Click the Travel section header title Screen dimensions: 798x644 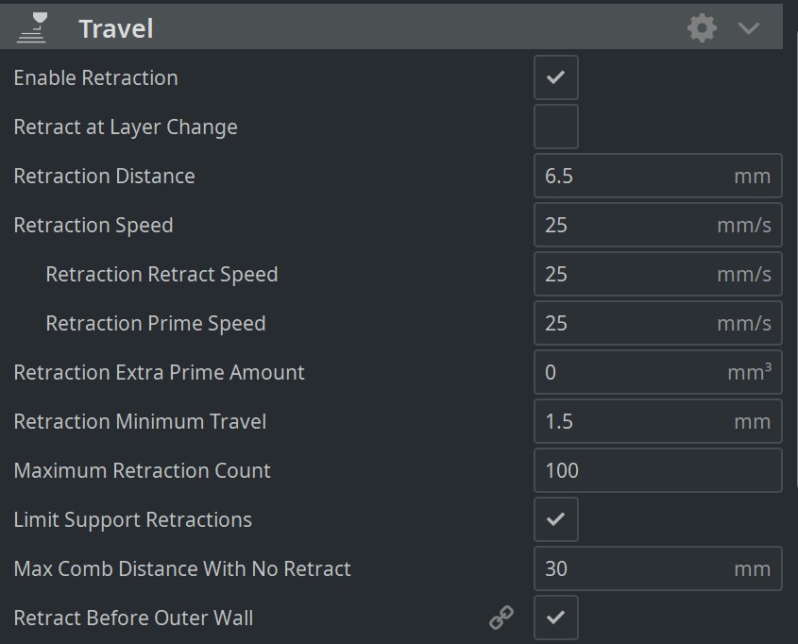(116, 28)
